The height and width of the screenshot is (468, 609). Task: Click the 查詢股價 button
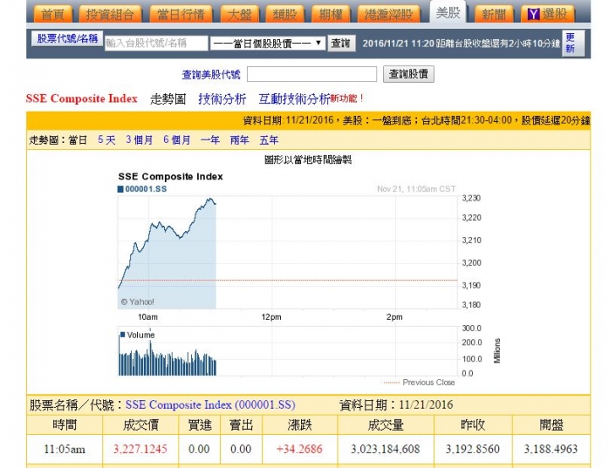pos(409,74)
